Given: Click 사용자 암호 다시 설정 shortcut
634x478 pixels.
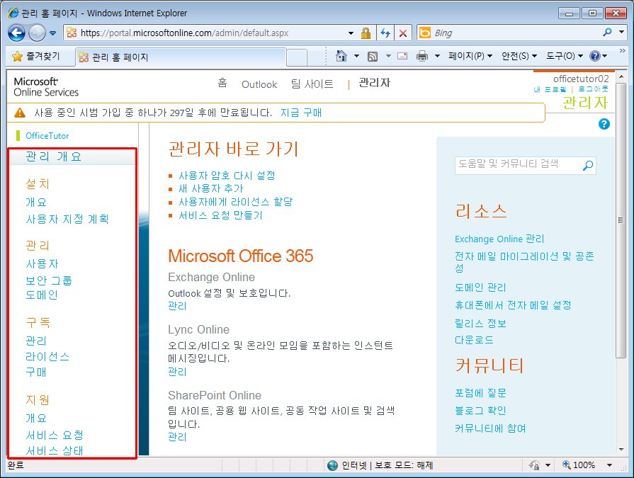Looking at the screenshot, I should tap(227, 176).
